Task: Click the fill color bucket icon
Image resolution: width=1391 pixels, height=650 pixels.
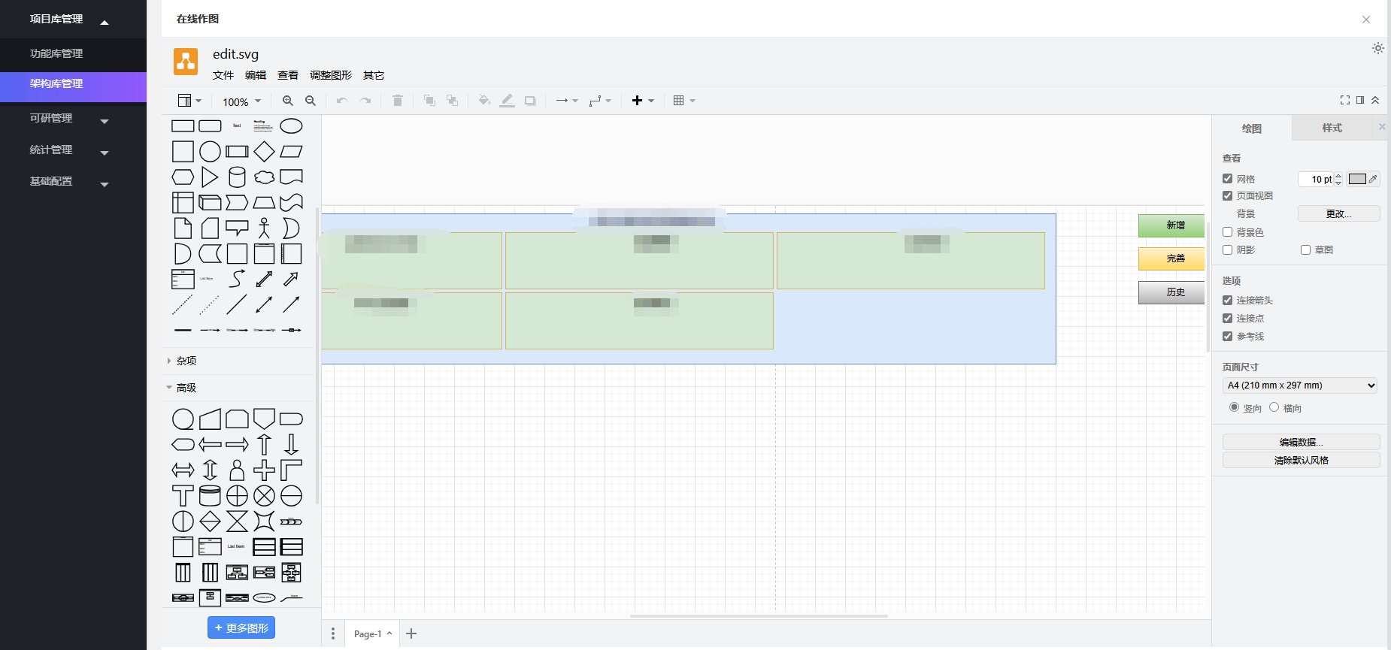Action: coord(484,101)
